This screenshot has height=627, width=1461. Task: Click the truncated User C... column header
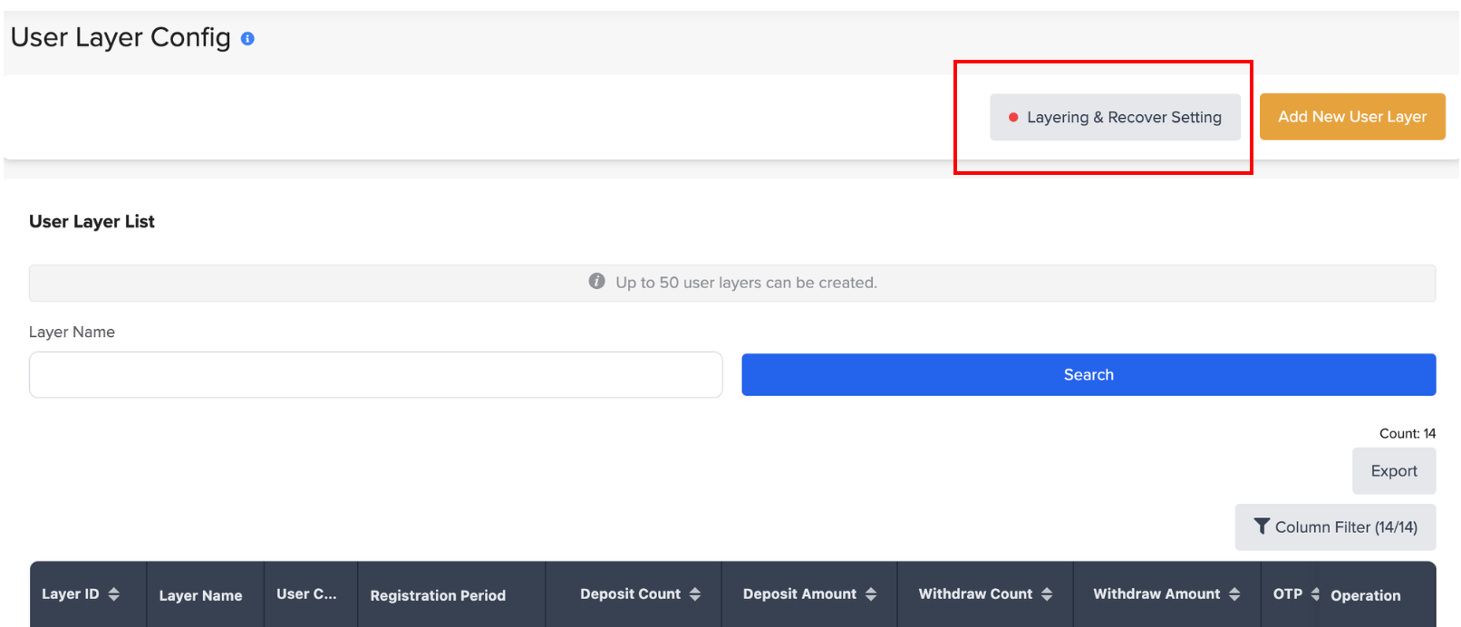coord(306,594)
